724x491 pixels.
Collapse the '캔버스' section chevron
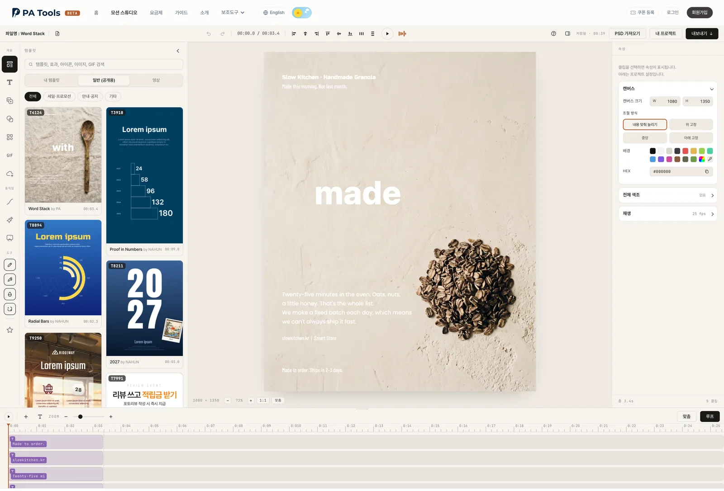[711, 89]
